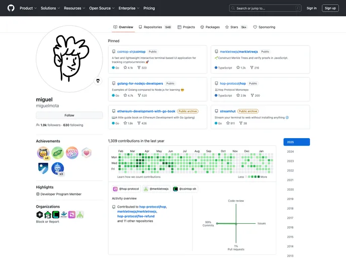Screen dimensions: 346x258
Task: Click the GitHub logo in the header
Action: pos(11,8)
